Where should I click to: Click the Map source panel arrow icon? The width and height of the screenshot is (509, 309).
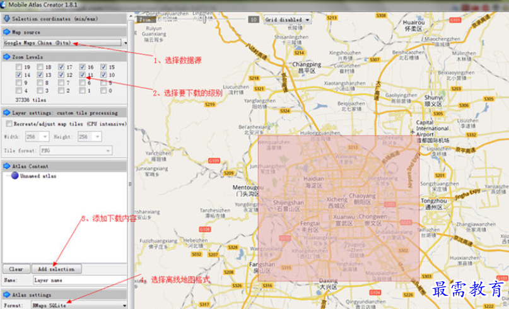(x=6, y=32)
